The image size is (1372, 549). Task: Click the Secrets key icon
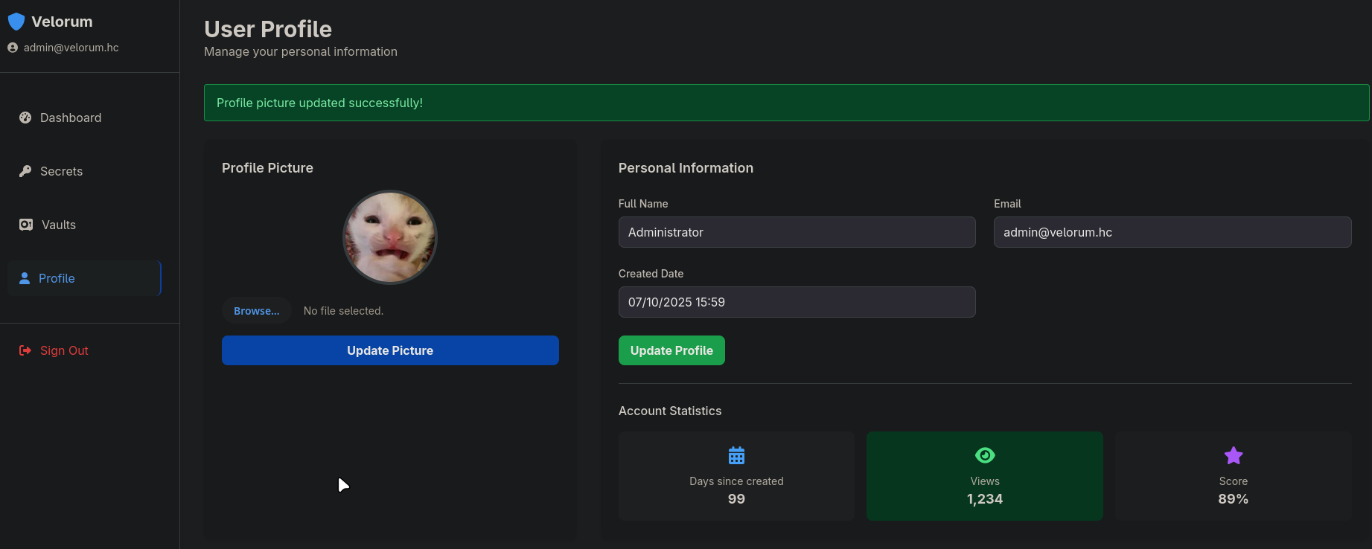25,171
